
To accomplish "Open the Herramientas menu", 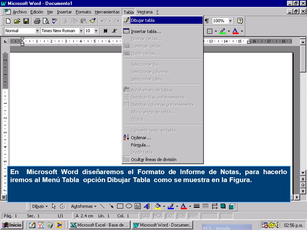I will [x=107, y=12].
